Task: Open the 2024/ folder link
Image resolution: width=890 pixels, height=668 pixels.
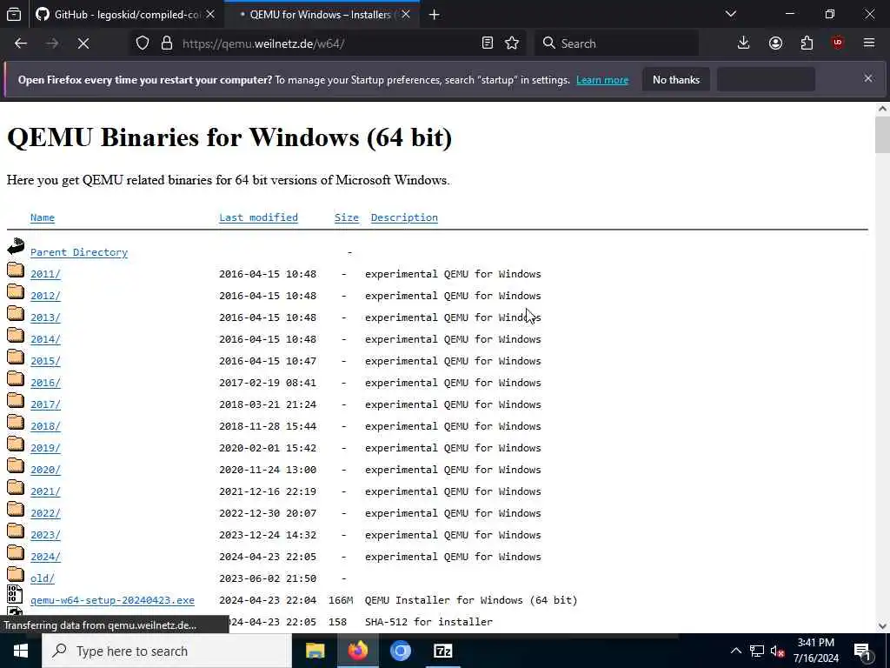Action: [x=45, y=557]
